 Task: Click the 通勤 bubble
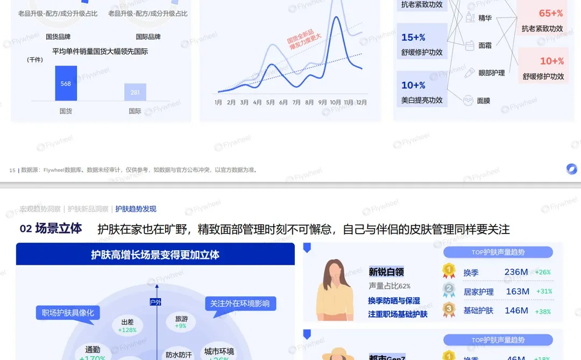pyautogui.click(x=93, y=352)
